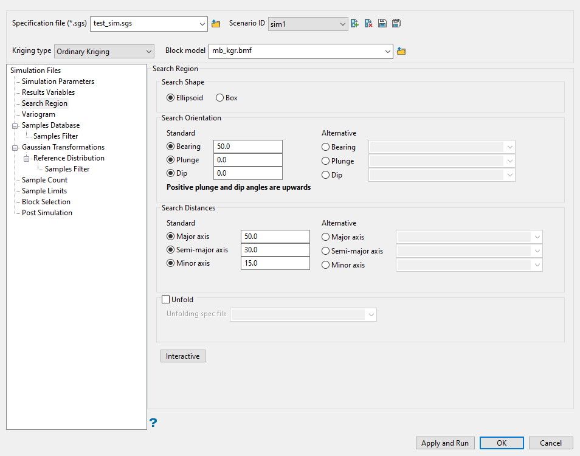This screenshot has width=580, height=456.
Task: Browse for block model using folder icon
Action: 401,52
